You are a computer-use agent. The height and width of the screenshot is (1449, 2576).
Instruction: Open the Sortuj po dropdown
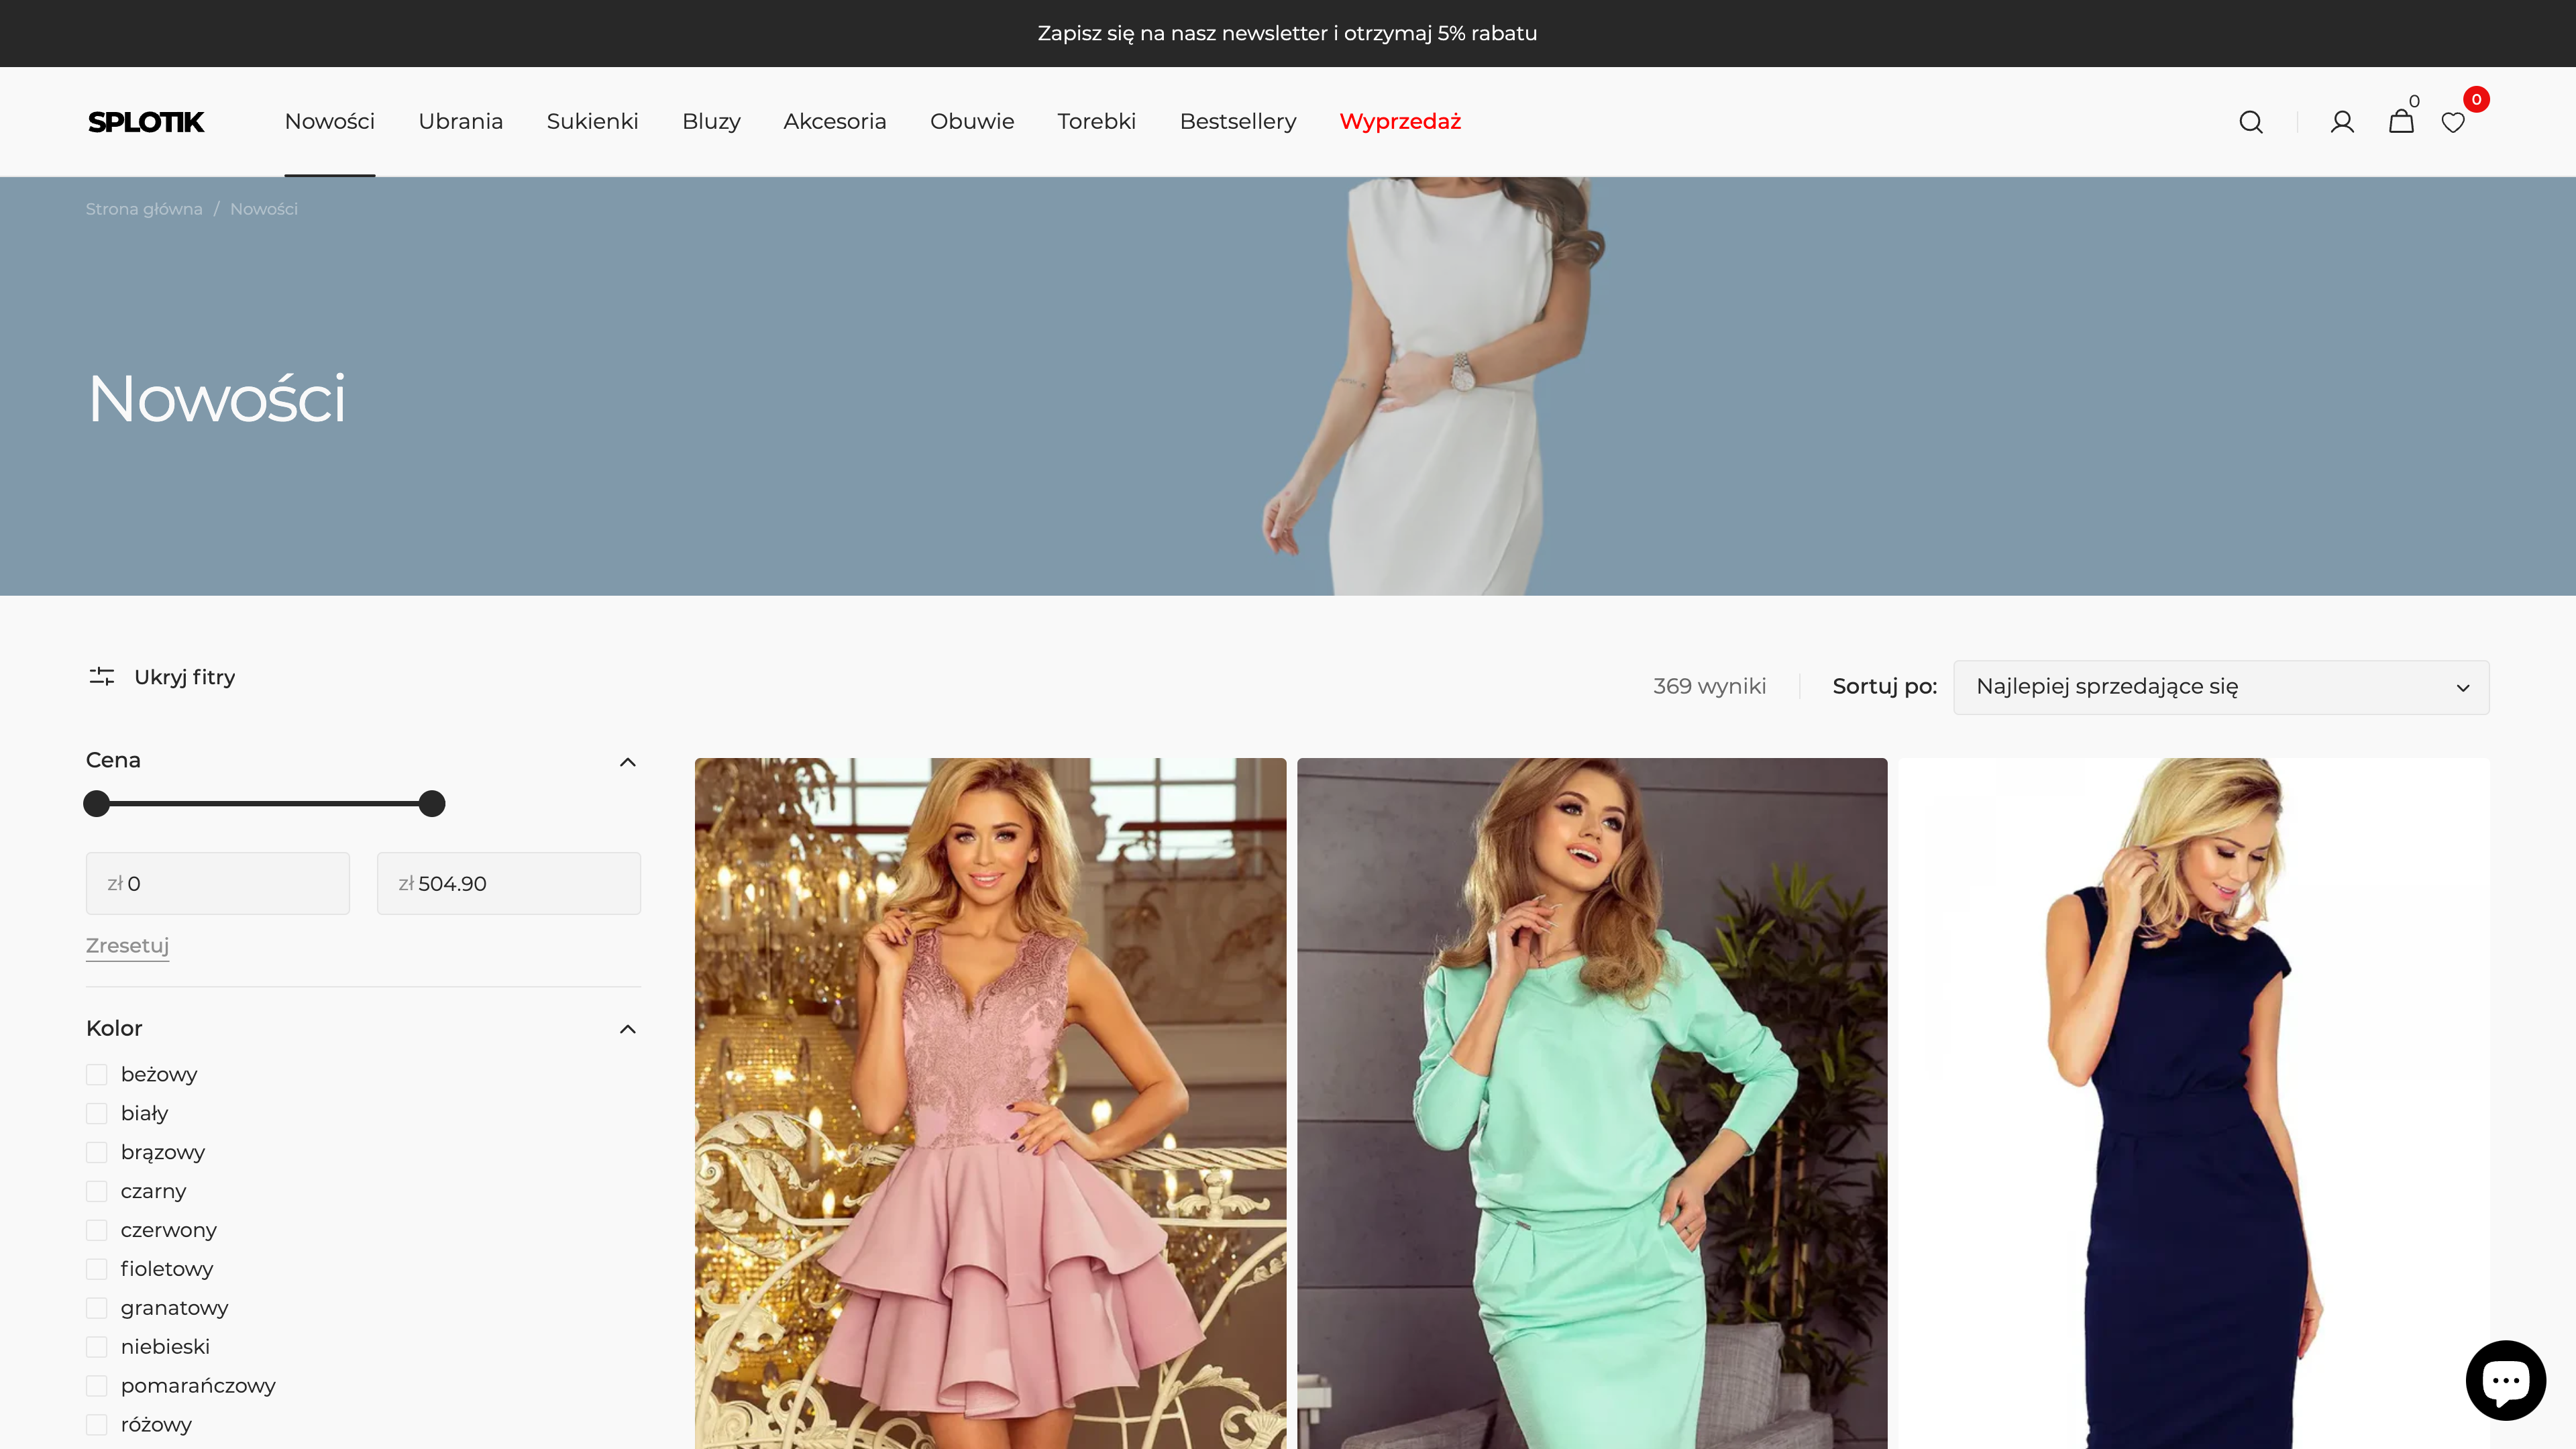coord(2220,687)
